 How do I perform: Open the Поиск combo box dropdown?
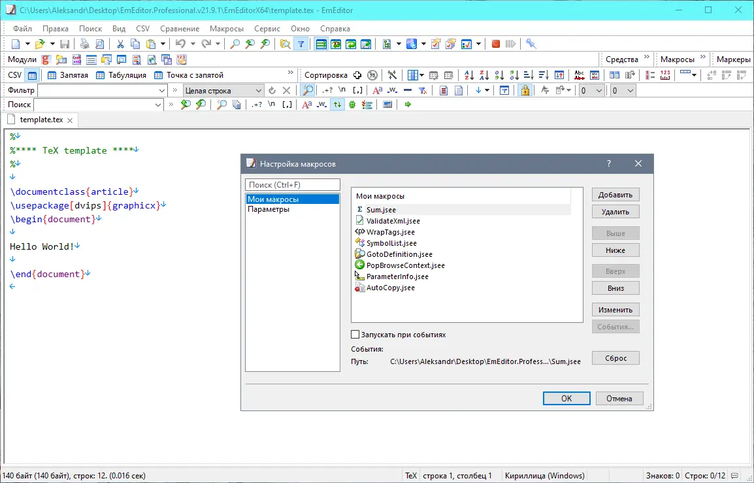click(158, 105)
